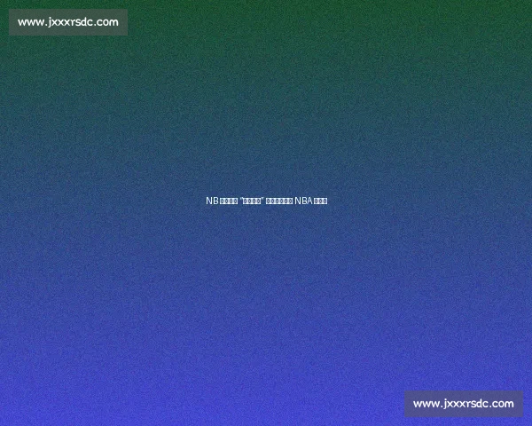Select the quoted phrase in the caption
The height and width of the screenshot is (426, 532).
point(253,201)
